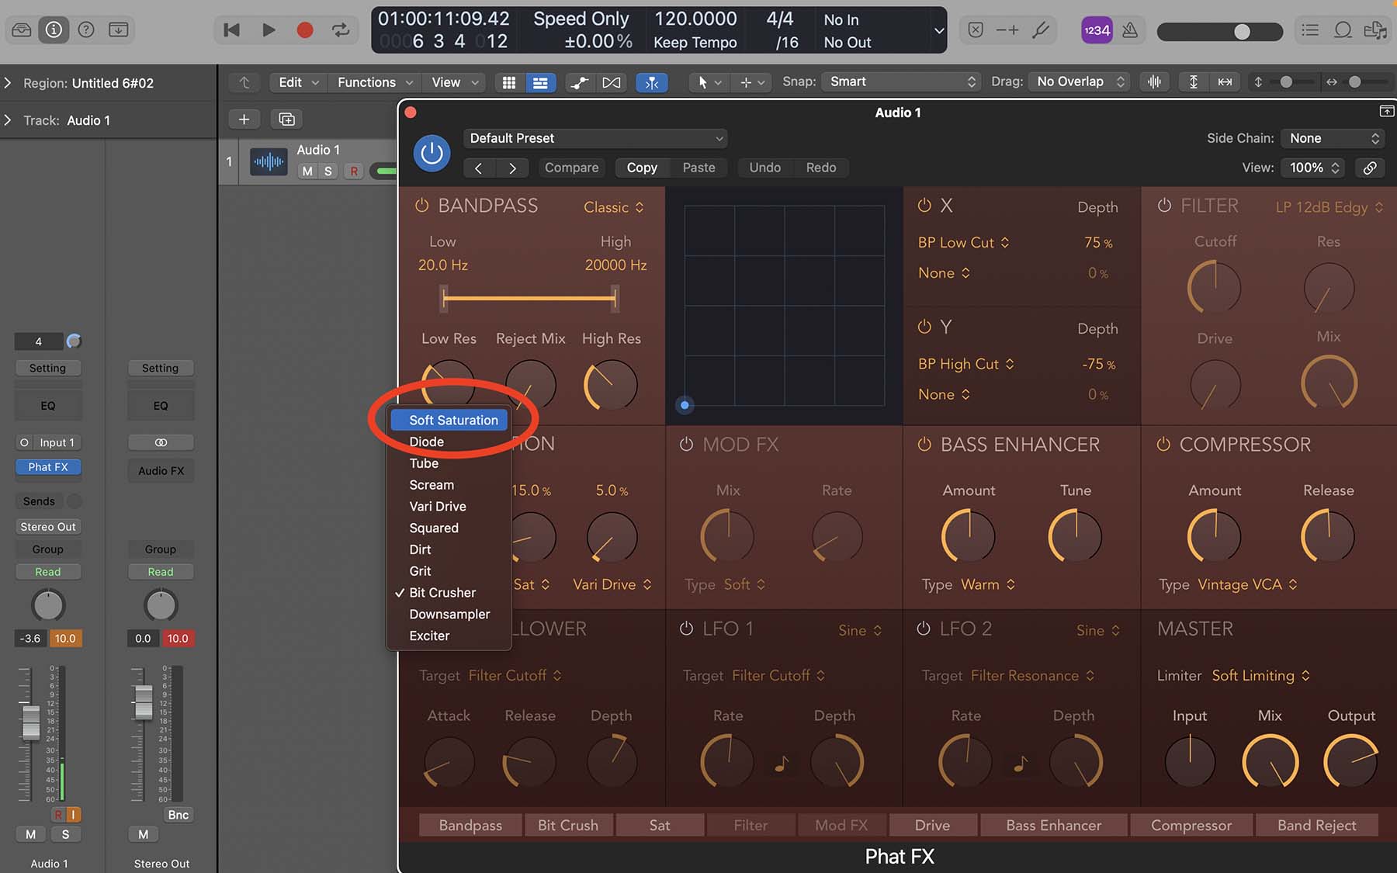The height and width of the screenshot is (873, 1397).
Task: Click the Undo button in plugin header
Action: tap(764, 168)
